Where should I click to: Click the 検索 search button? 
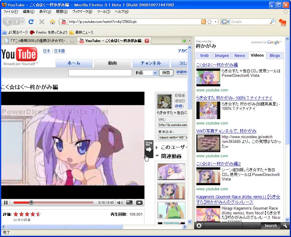(166, 73)
